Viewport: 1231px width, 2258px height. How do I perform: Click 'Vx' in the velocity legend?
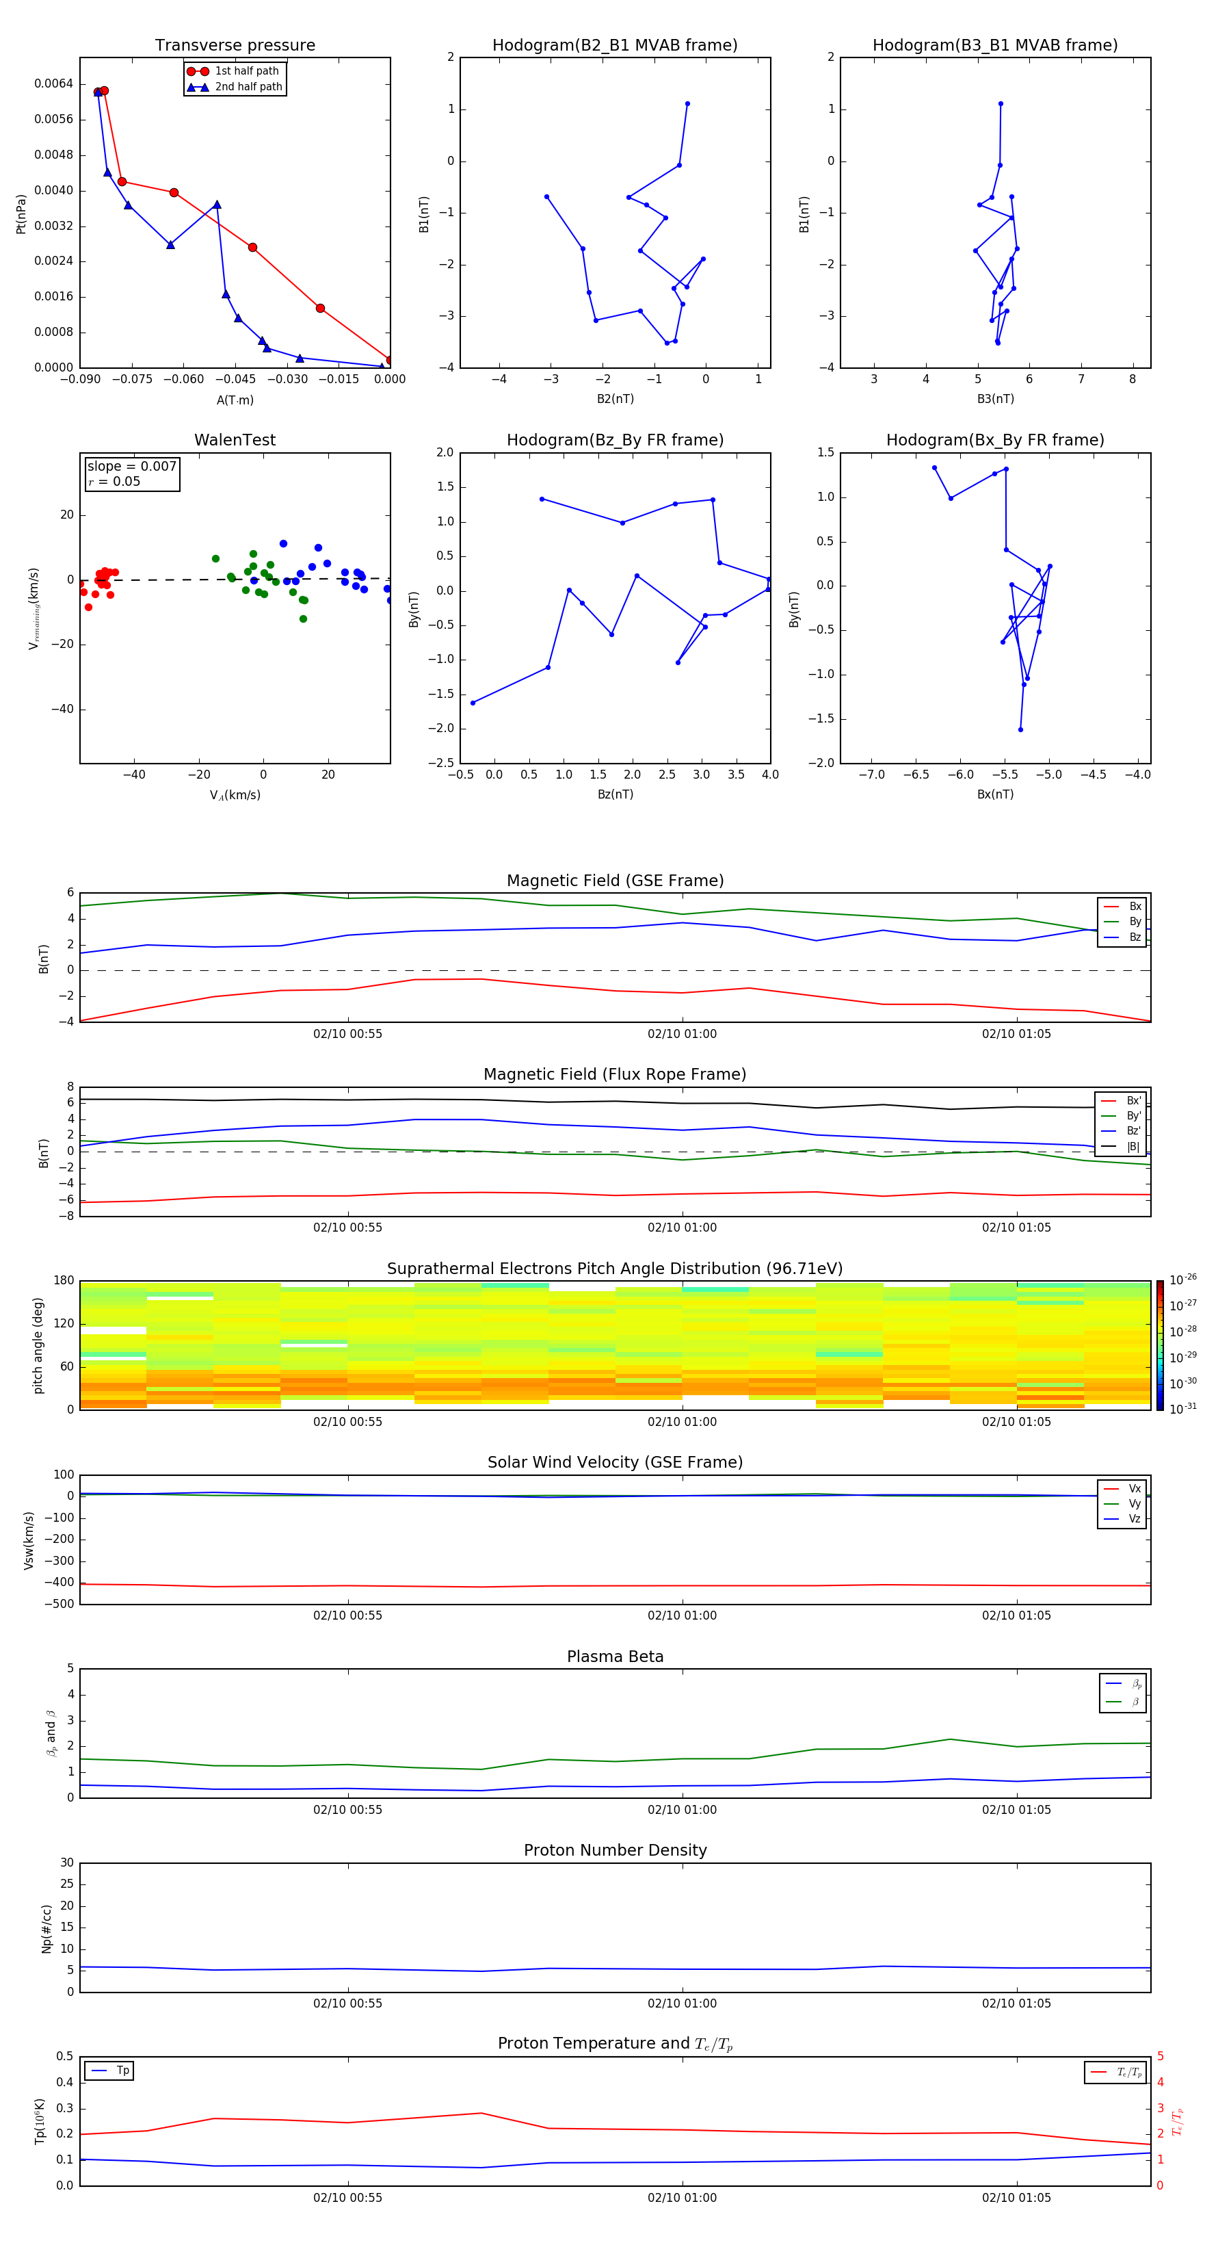1123,1488
